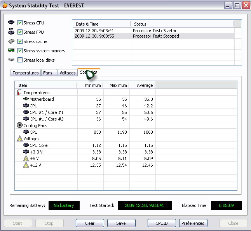Uncheck the Stress FPU checkbox
This screenshot has height=231, width=251.
[20, 32]
